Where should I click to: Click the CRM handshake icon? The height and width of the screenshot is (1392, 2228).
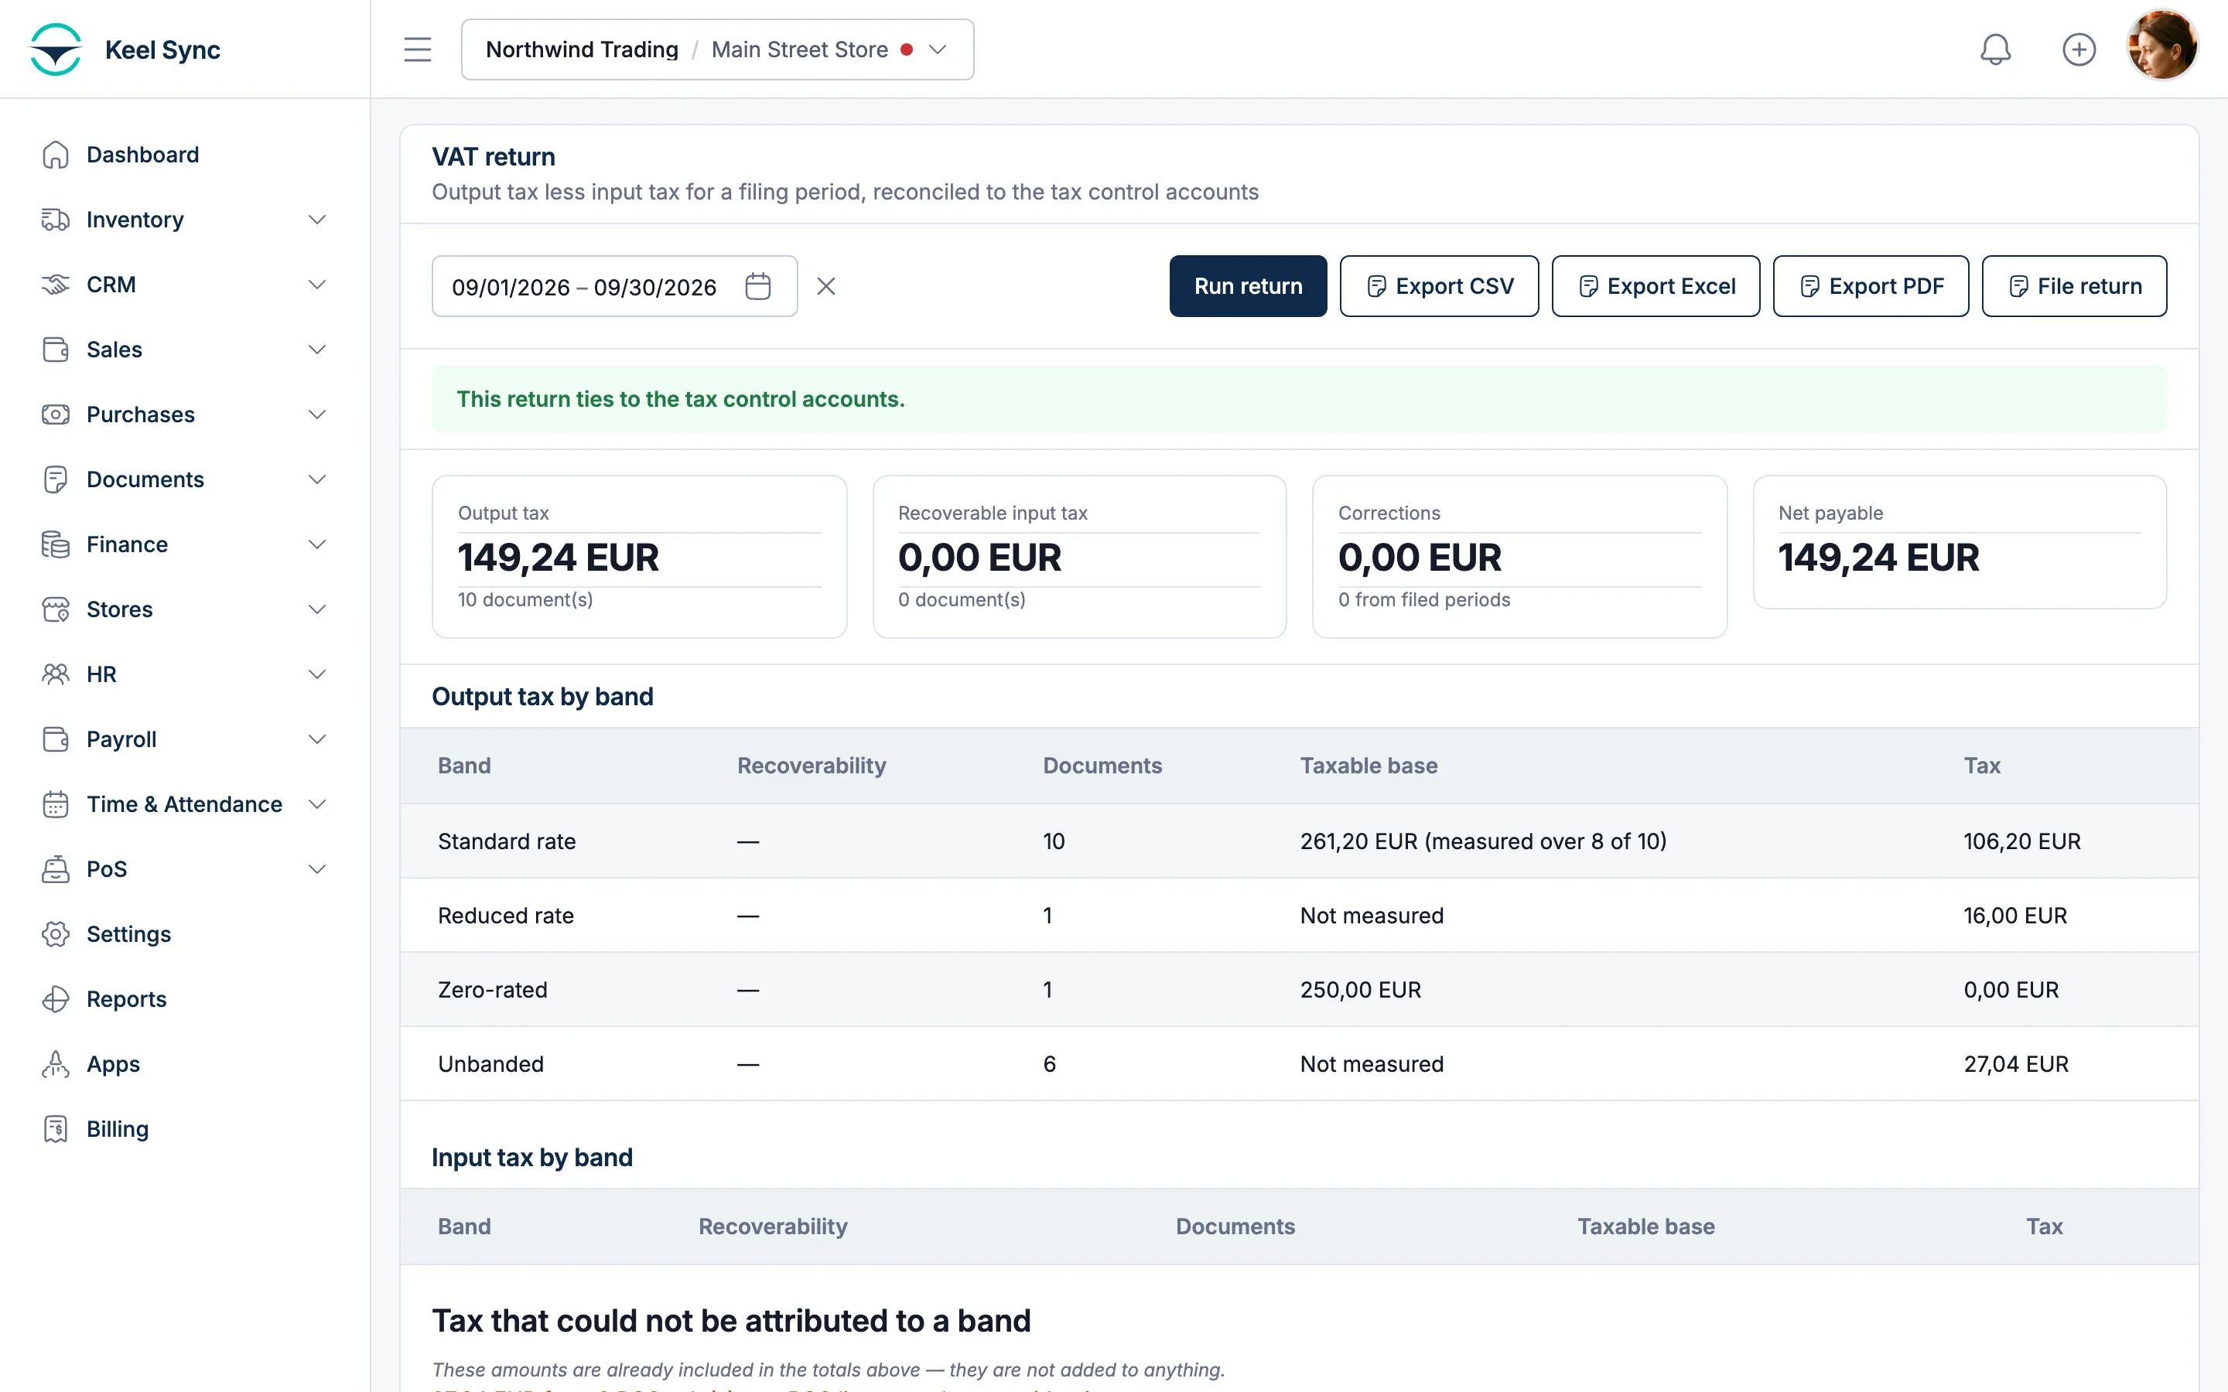click(x=55, y=285)
